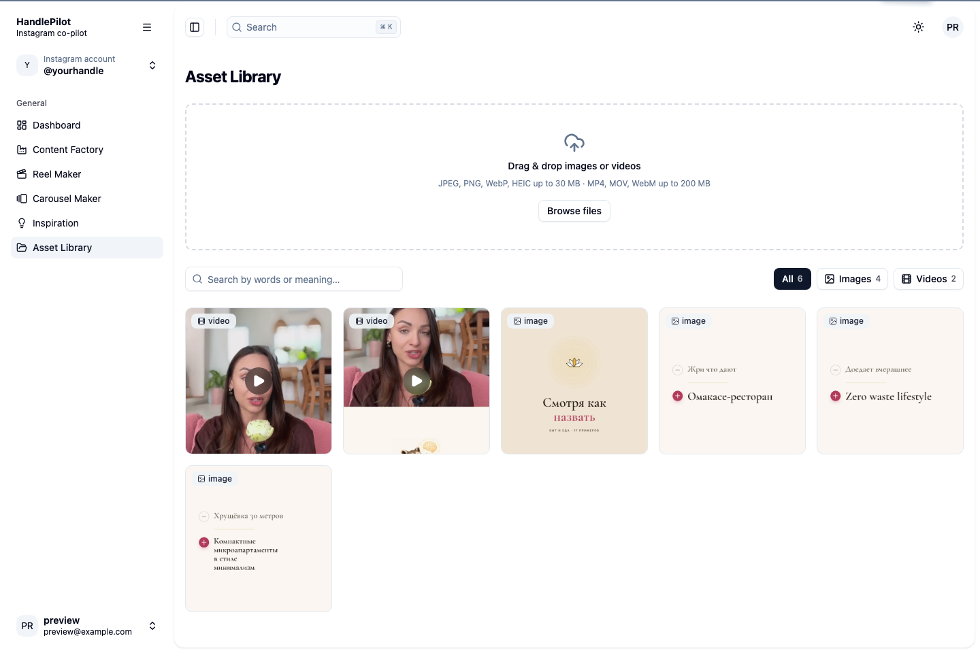The image size is (980, 653).
Task: Click the Y account avatar
Action: 27,65
